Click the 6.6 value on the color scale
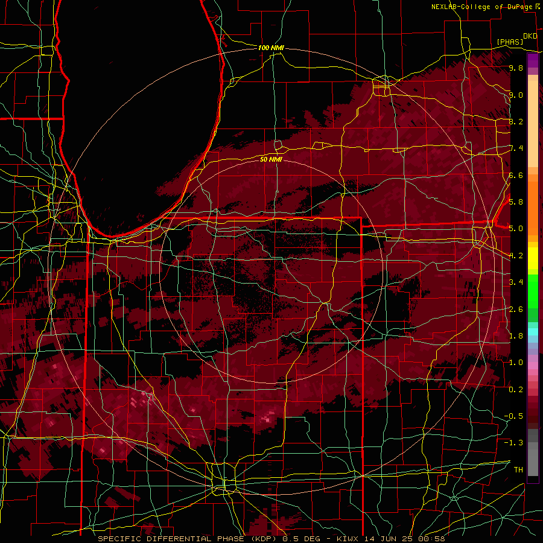The width and height of the screenshot is (543, 543). pyautogui.click(x=516, y=175)
